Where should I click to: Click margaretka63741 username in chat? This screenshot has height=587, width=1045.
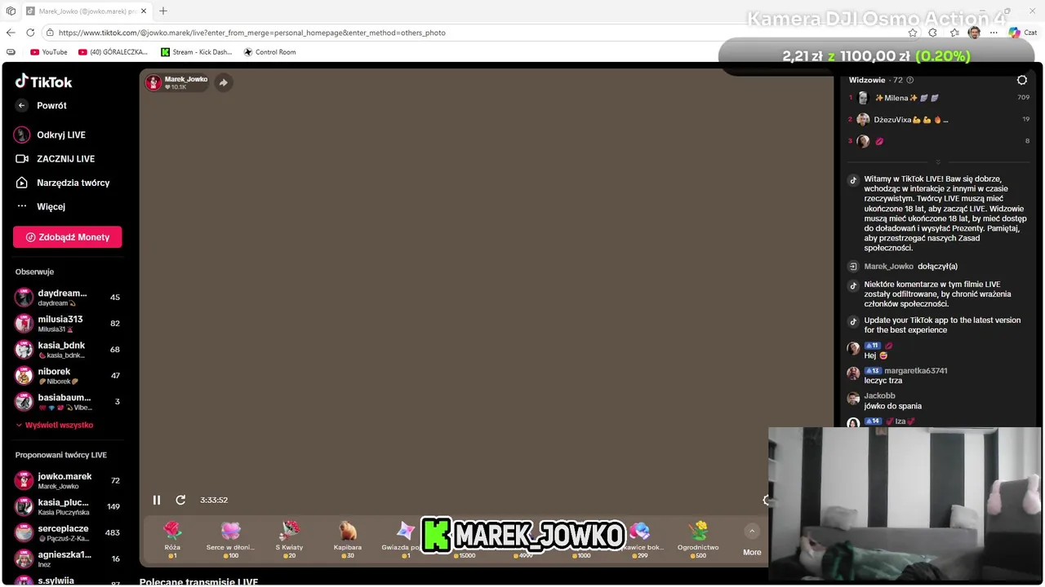(916, 371)
